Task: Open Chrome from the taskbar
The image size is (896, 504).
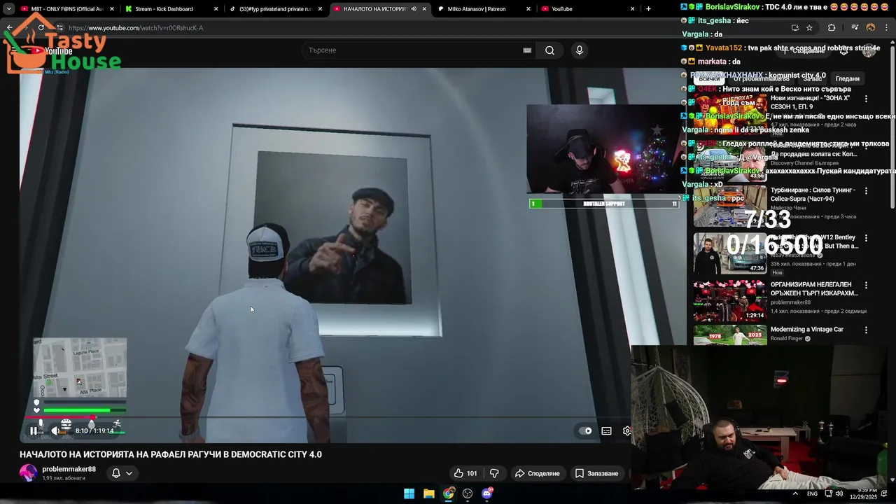Action: pos(449,493)
